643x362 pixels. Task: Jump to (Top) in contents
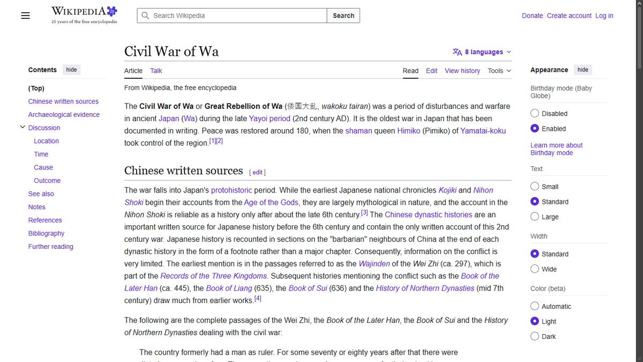[36, 88]
